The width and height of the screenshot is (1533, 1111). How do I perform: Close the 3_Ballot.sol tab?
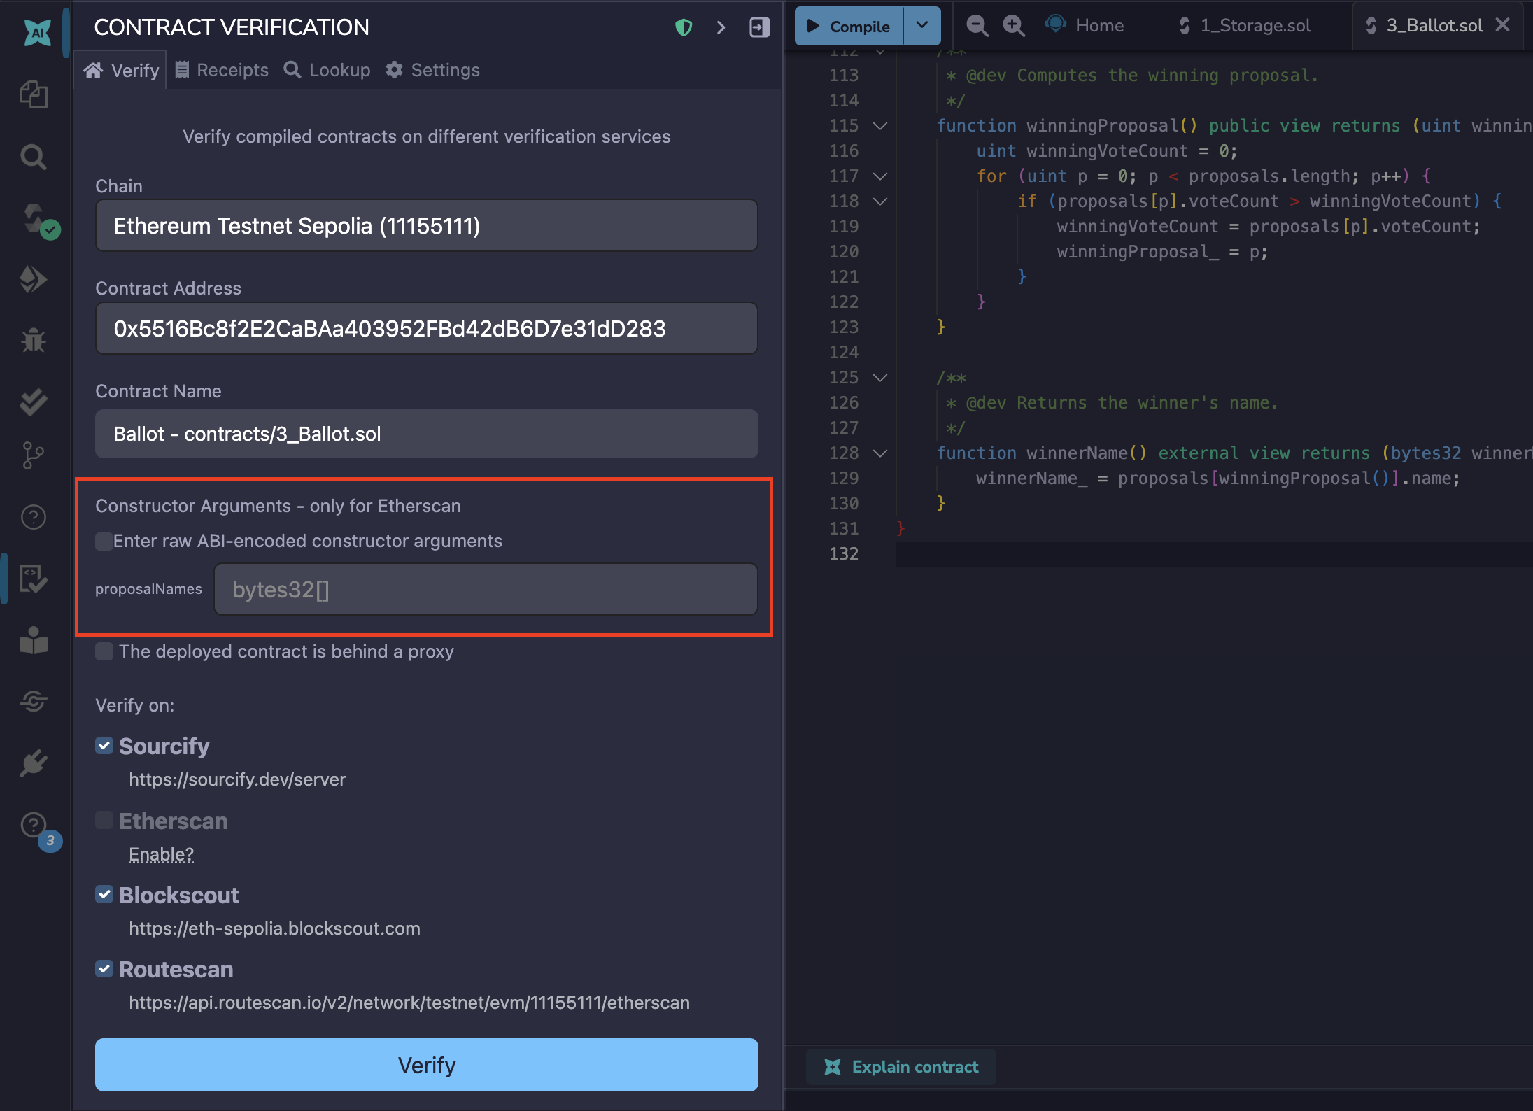pos(1502,25)
